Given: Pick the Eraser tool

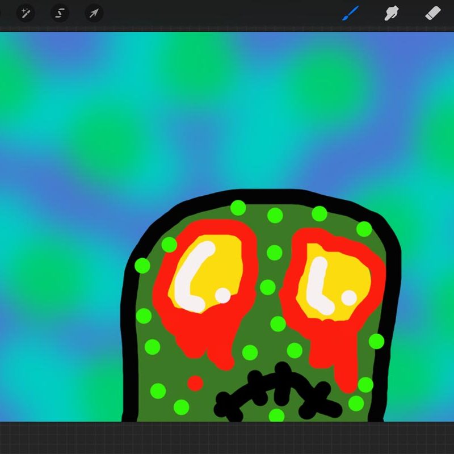Looking at the screenshot, I should [x=433, y=12].
